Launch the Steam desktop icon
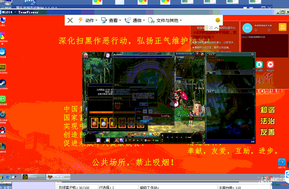The height and width of the screenshot is (189, 289). coord(3,84)
